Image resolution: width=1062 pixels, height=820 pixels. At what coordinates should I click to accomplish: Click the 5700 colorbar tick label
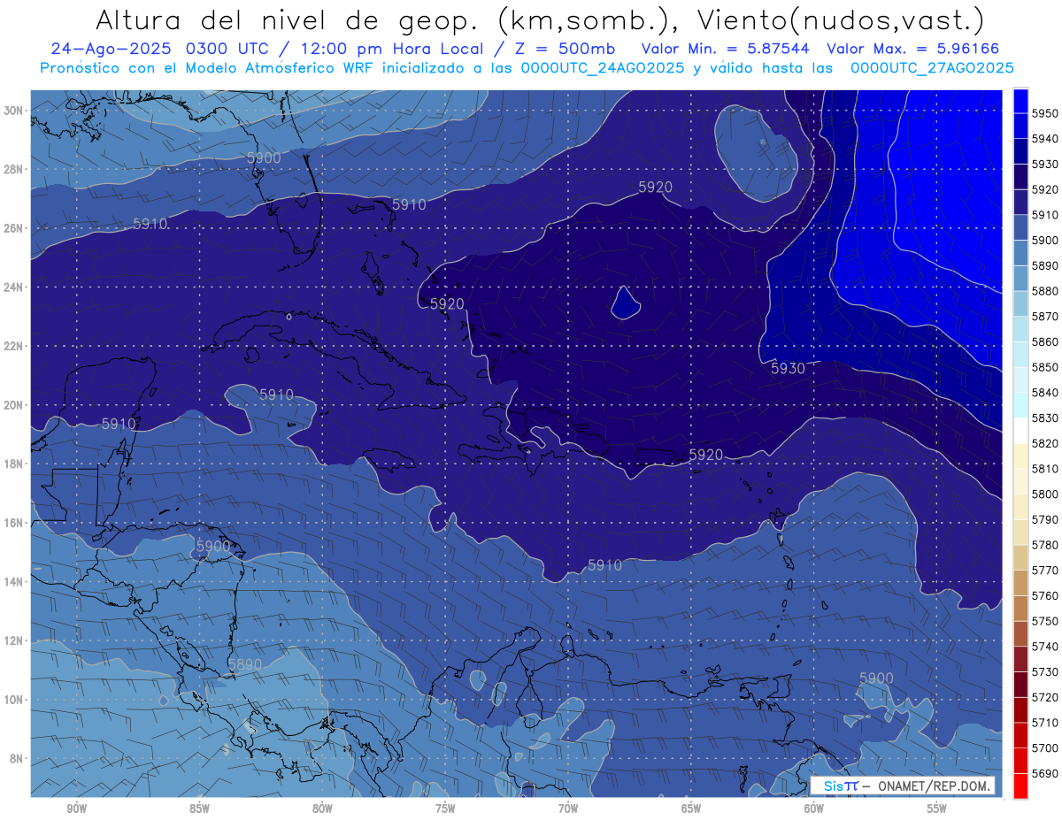click(1044, 747)
